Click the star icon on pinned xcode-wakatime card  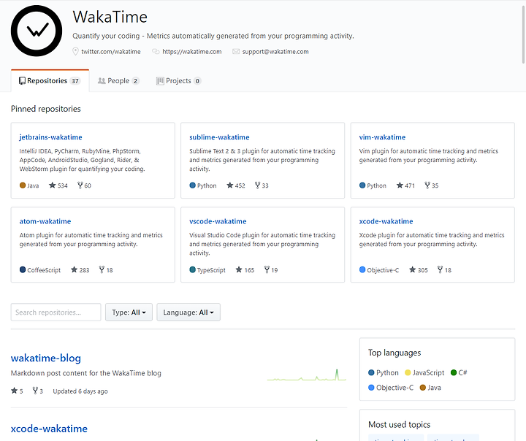[x=412, y=269]
